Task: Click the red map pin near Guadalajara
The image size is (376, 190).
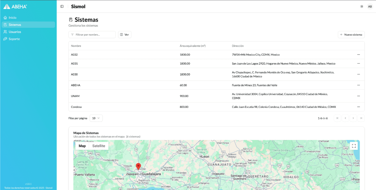Action: [x=138, y=166]
